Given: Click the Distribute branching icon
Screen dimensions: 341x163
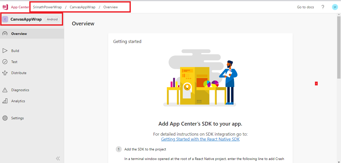Looking at the screenshot, I should (5, 73).
